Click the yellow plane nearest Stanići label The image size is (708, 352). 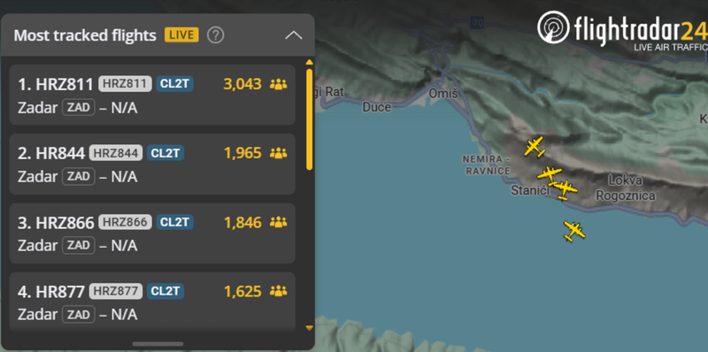(549, 174)
